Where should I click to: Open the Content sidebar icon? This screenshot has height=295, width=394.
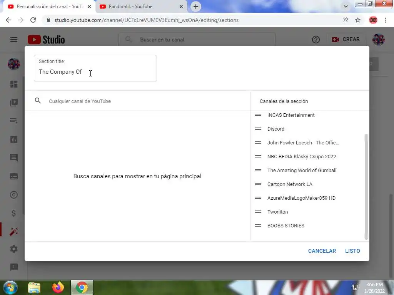point(14,102)
